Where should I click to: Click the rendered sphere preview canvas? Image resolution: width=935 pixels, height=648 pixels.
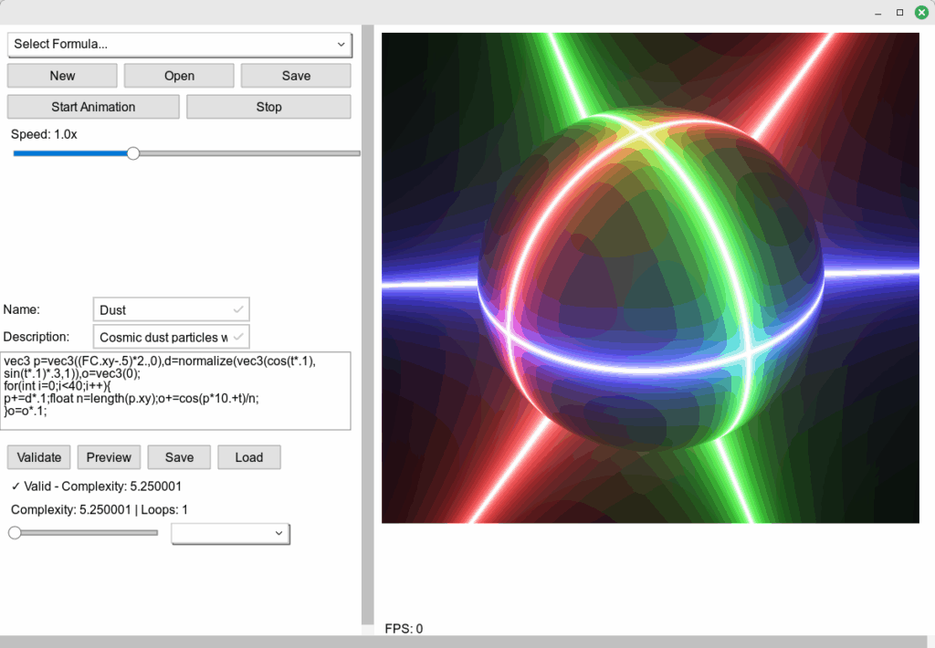tap(650, 278)
